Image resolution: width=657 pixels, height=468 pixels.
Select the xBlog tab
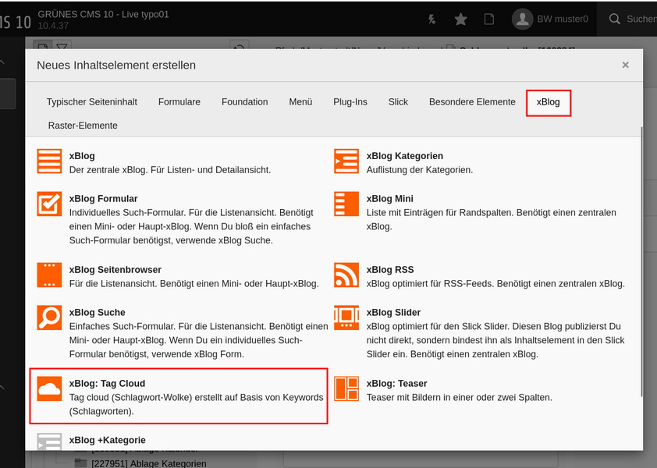click(x=548, y=102)
